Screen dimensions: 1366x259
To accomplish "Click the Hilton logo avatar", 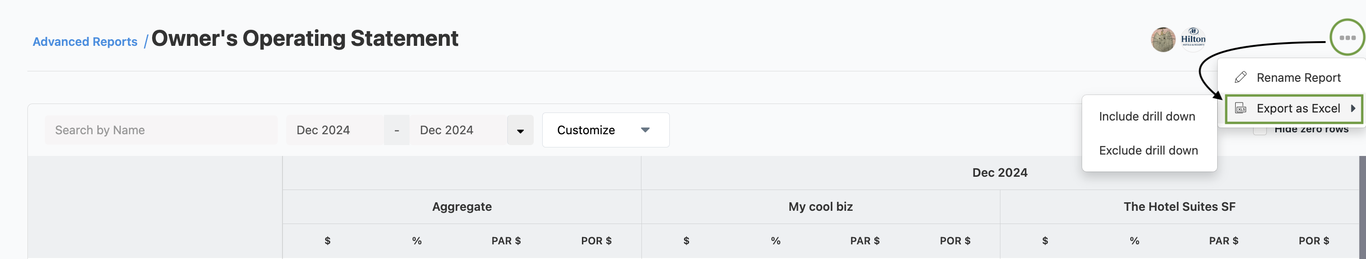I will pos(1193,40).
